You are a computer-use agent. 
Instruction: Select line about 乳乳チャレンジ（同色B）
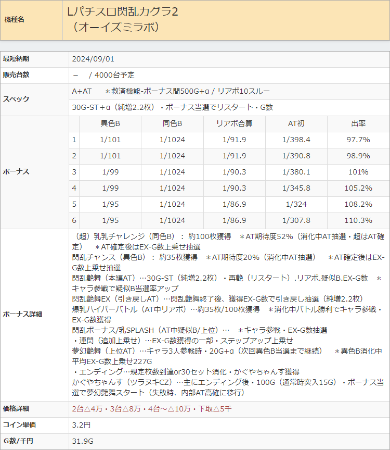coord(228,242)
